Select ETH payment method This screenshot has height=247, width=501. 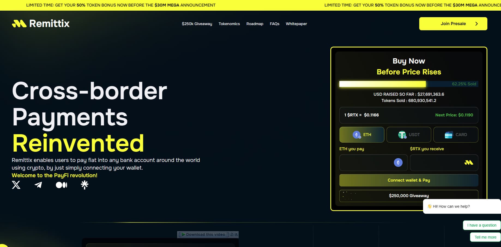362,135
